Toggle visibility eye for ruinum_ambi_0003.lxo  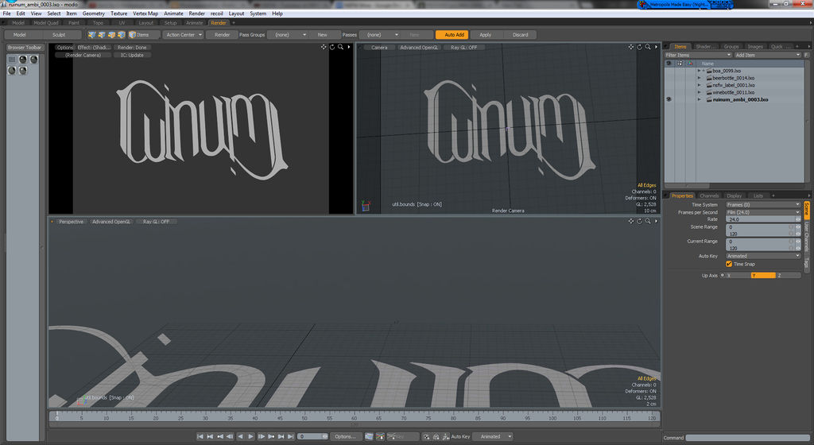669,99
